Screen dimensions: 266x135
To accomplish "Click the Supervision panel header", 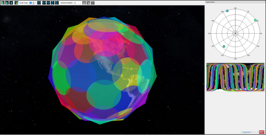I will click(x=235, y=2).
